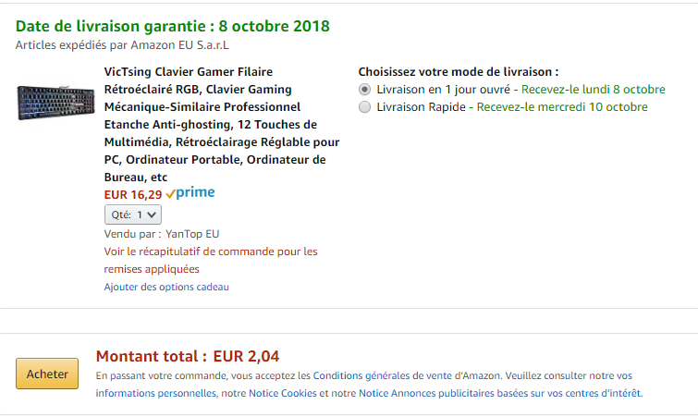Click the Date de livraison garantie heading

[x=173, y=25]
